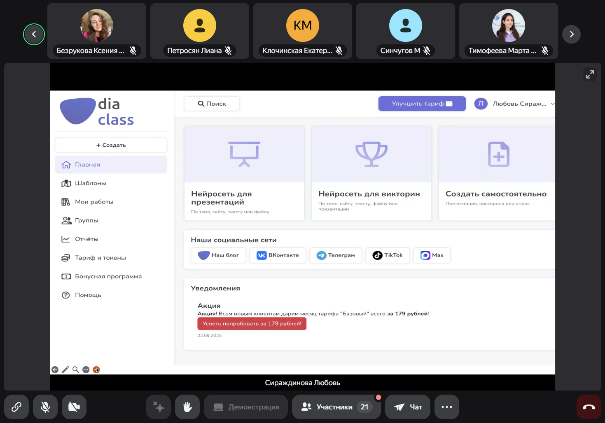Screen dimensions: 605x423
Task: Click the Поиск search field
Action: tap(212, 104)
